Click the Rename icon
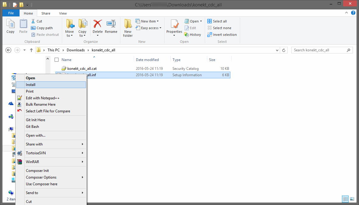This screenshot has width=359, height=205. coord(111,24)
